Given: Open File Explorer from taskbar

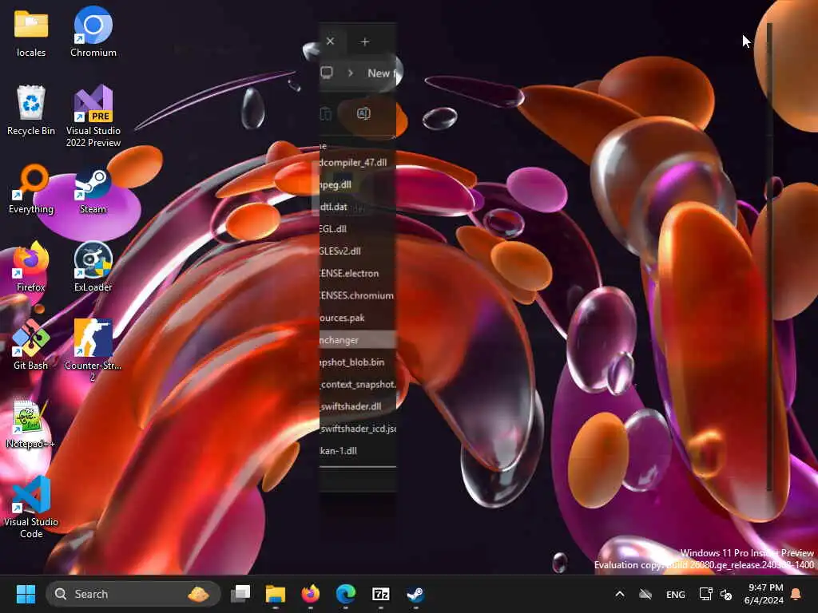Looking at the screenshot, I should pos(276,594).
